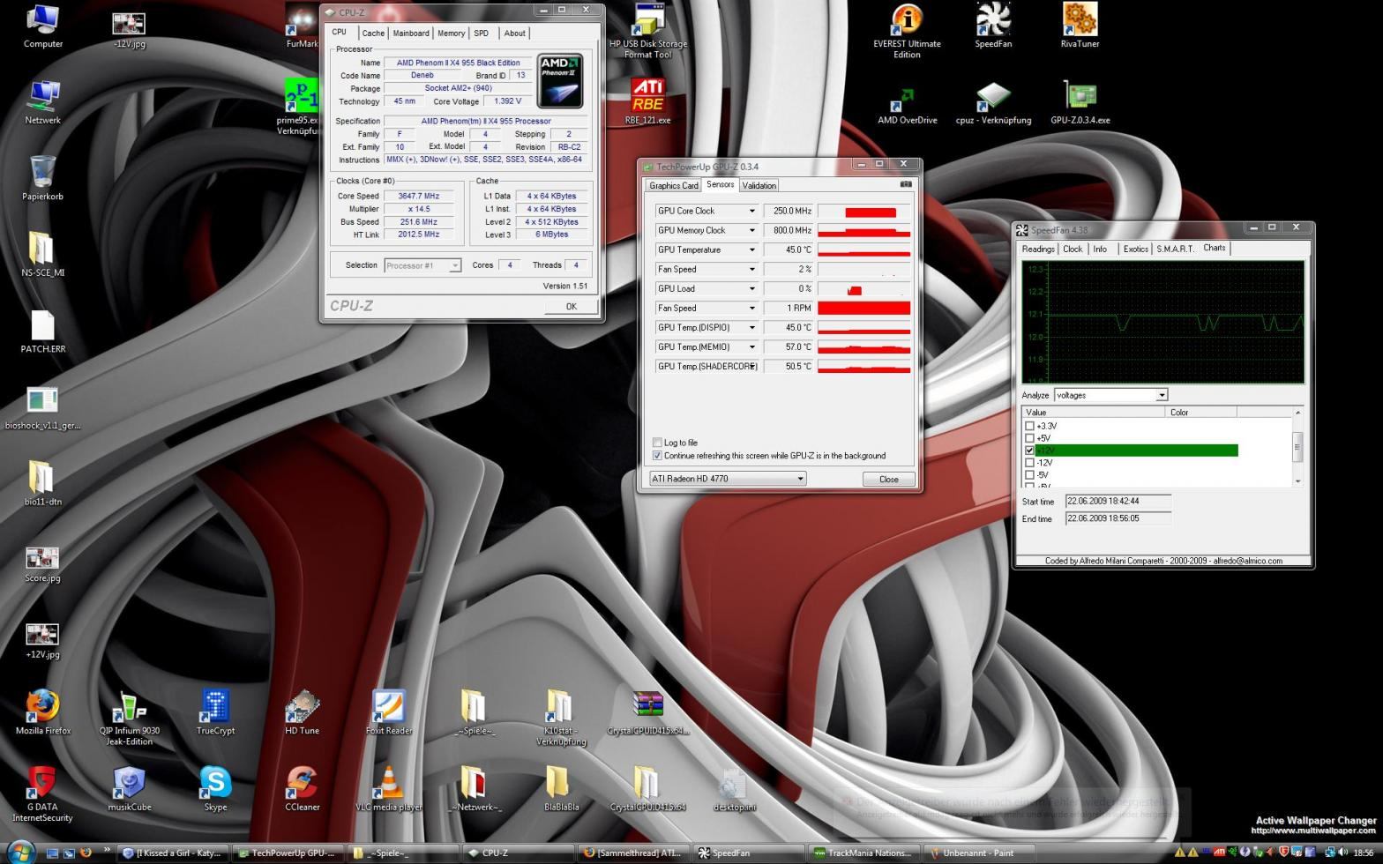Launch VLC media player icon

point(388,788)
